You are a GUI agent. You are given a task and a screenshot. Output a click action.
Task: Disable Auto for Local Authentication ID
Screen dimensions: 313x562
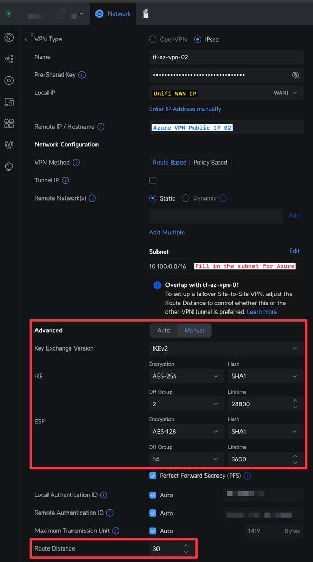click(153, 495)
